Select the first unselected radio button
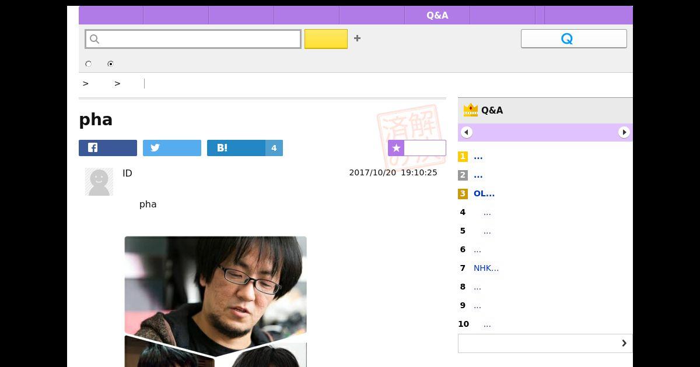This screenshot has height=367, width=700. (x=89, y=64)
